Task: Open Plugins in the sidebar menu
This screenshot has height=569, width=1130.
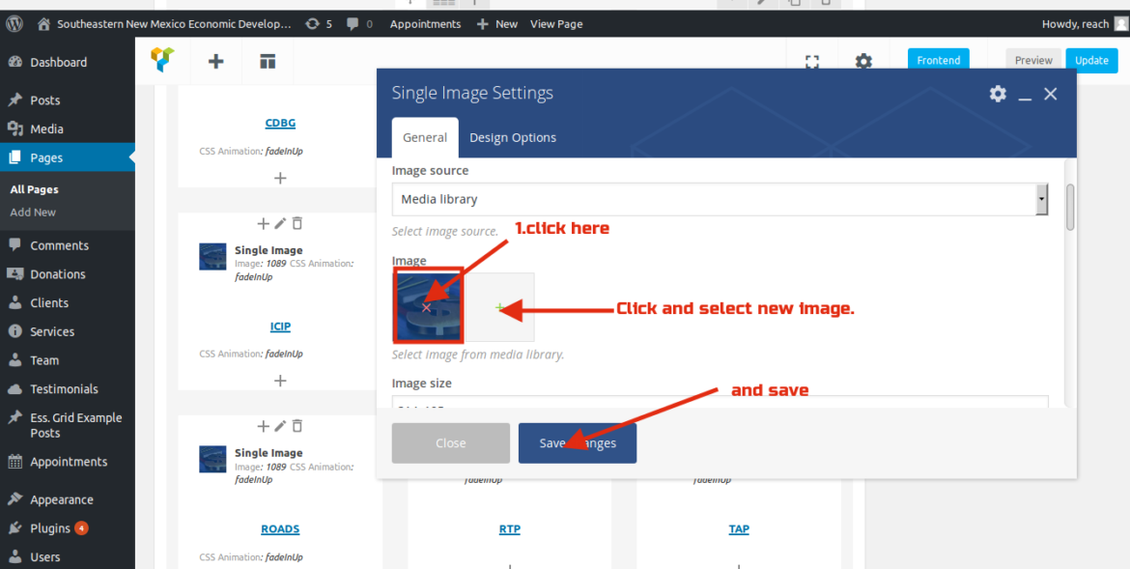Action: [x=50, y=528]
